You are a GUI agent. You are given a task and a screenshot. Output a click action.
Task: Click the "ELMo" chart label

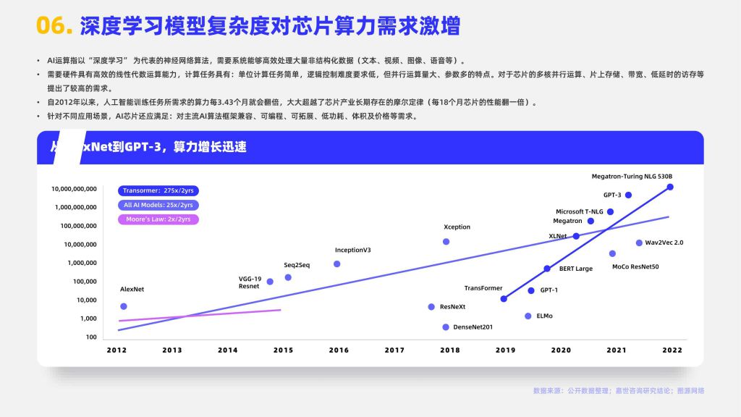point(544,316)
